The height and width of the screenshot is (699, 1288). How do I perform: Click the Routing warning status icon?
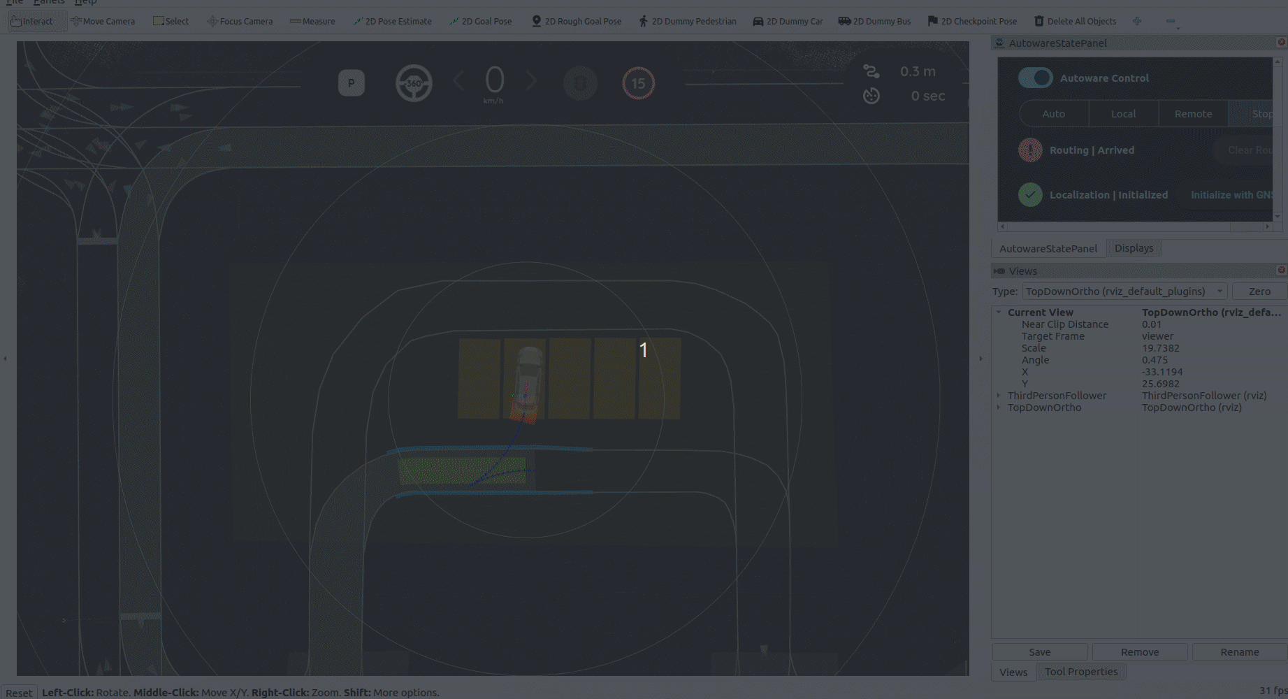(x=1030, y=150)
